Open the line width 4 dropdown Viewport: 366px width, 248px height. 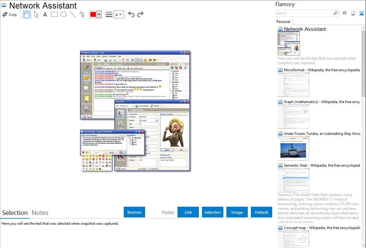coord(118,14)
